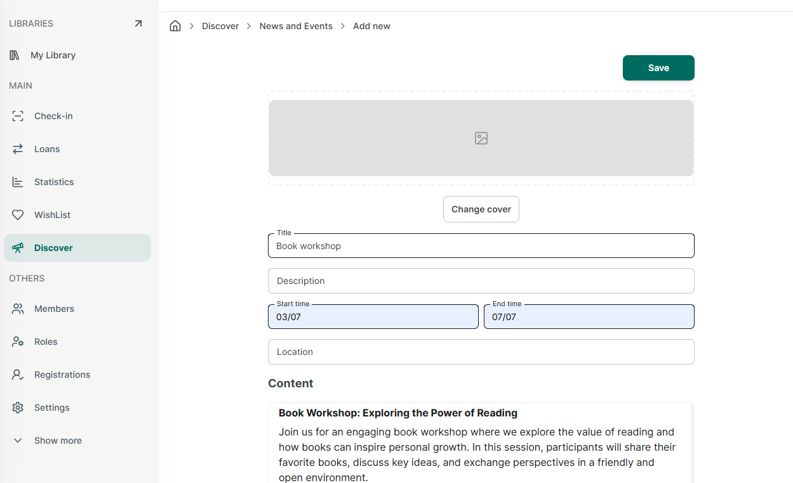Open the Libraries arrow icon

click(138, 23)
